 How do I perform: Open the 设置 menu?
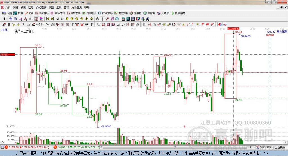click(x=51, y=8)
